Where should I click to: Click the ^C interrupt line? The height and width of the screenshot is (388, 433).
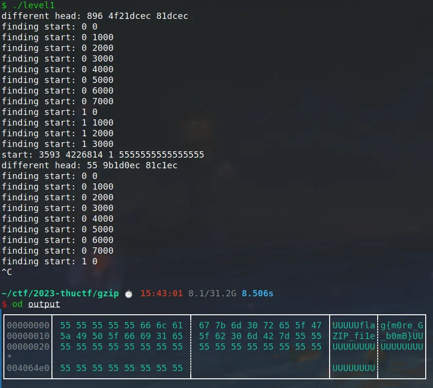click(7, 272)
